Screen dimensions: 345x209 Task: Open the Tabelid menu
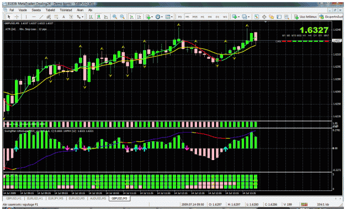(50, 10)
